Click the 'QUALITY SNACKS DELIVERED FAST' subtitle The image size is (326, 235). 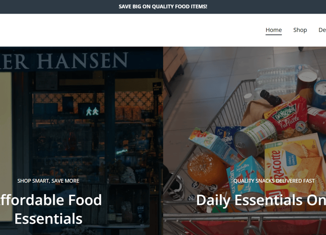pyautogui.click(x=274, y=181)
